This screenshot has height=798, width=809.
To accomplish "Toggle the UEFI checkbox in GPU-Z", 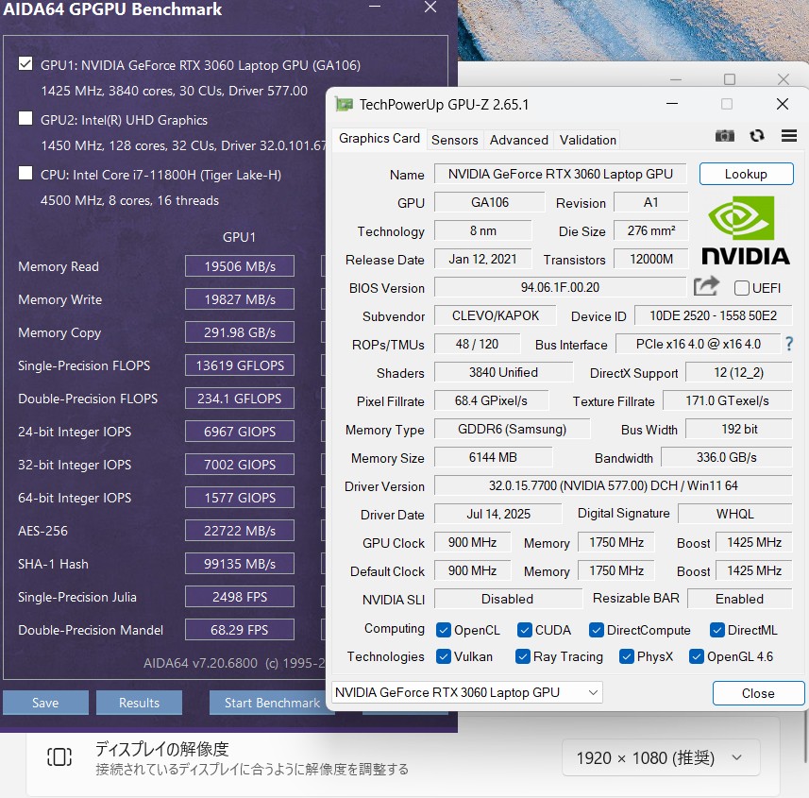I will point(742,288).
